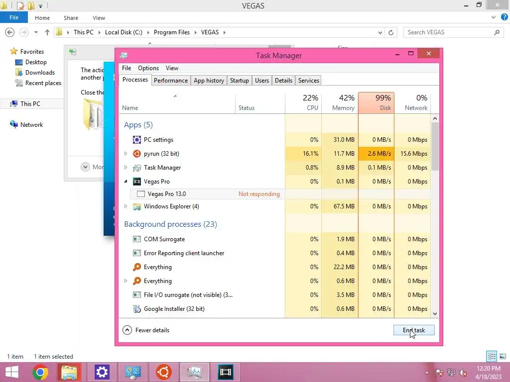Click the Explorer Back arrow button

coord(10,32)
